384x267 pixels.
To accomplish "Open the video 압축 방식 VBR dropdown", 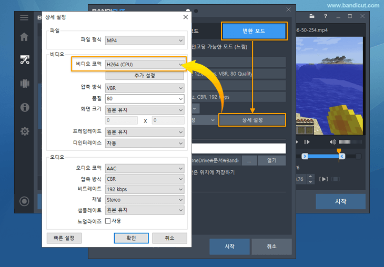I will click(x=145, y=88).
